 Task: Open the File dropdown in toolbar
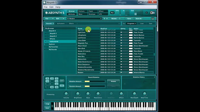pyautogui.click(x=49, y=19)
